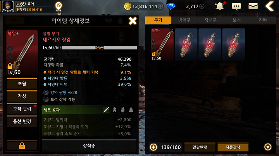Image resolution: width=279 pixels, height=156 pixels.
Task: Select the first red lantern item thumbnail
Action: point(186,44)
